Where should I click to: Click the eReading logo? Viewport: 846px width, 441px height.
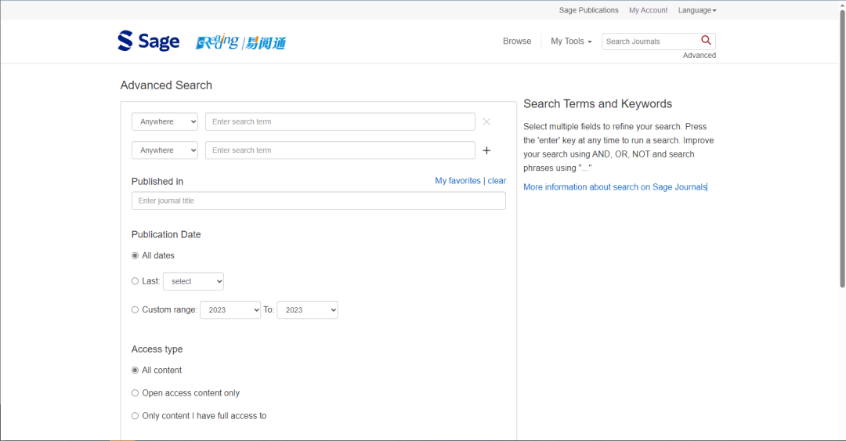(240, 42)
